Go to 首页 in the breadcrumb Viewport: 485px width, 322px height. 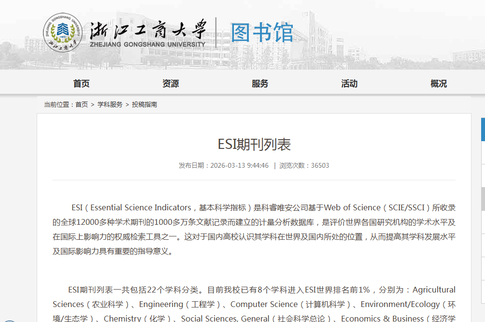82,104
